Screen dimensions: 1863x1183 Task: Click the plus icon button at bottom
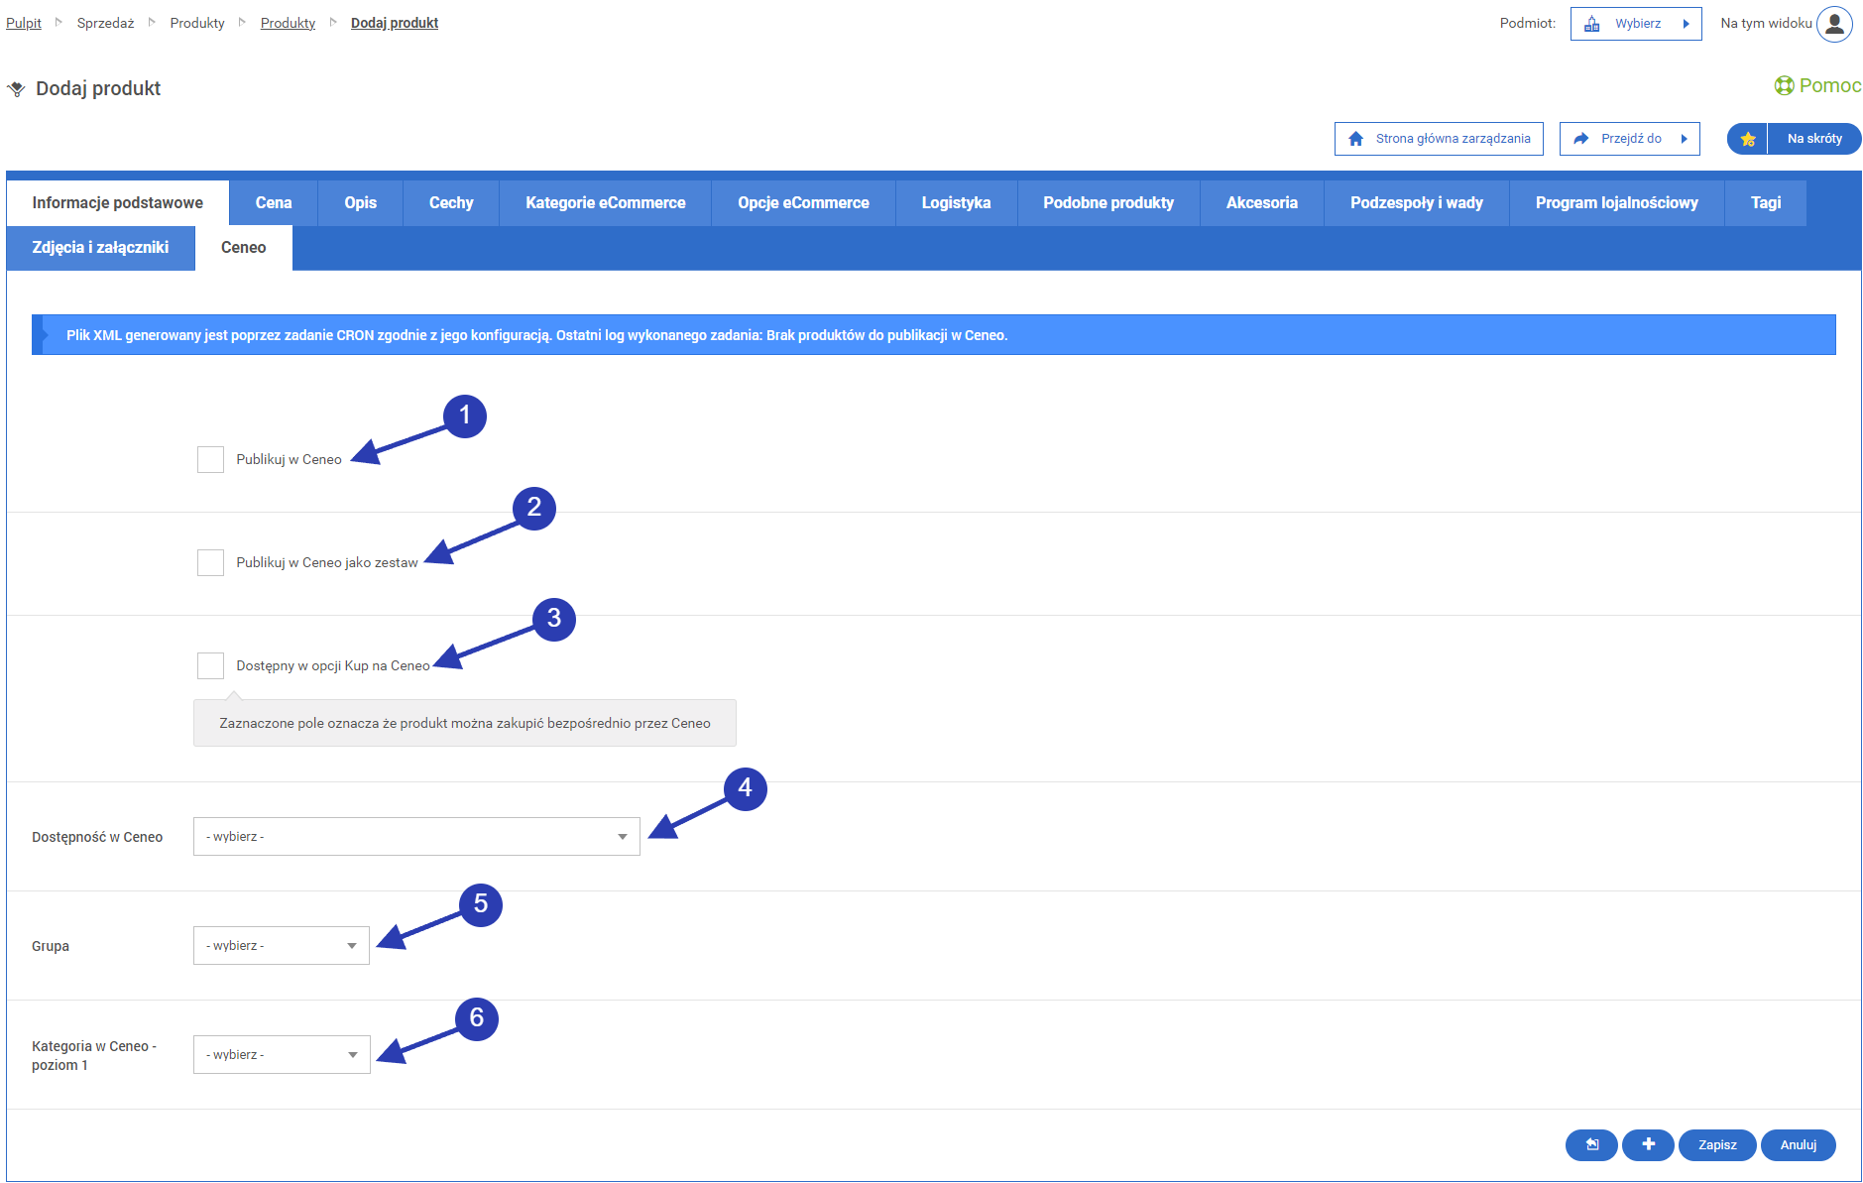coord(1647,1144)
